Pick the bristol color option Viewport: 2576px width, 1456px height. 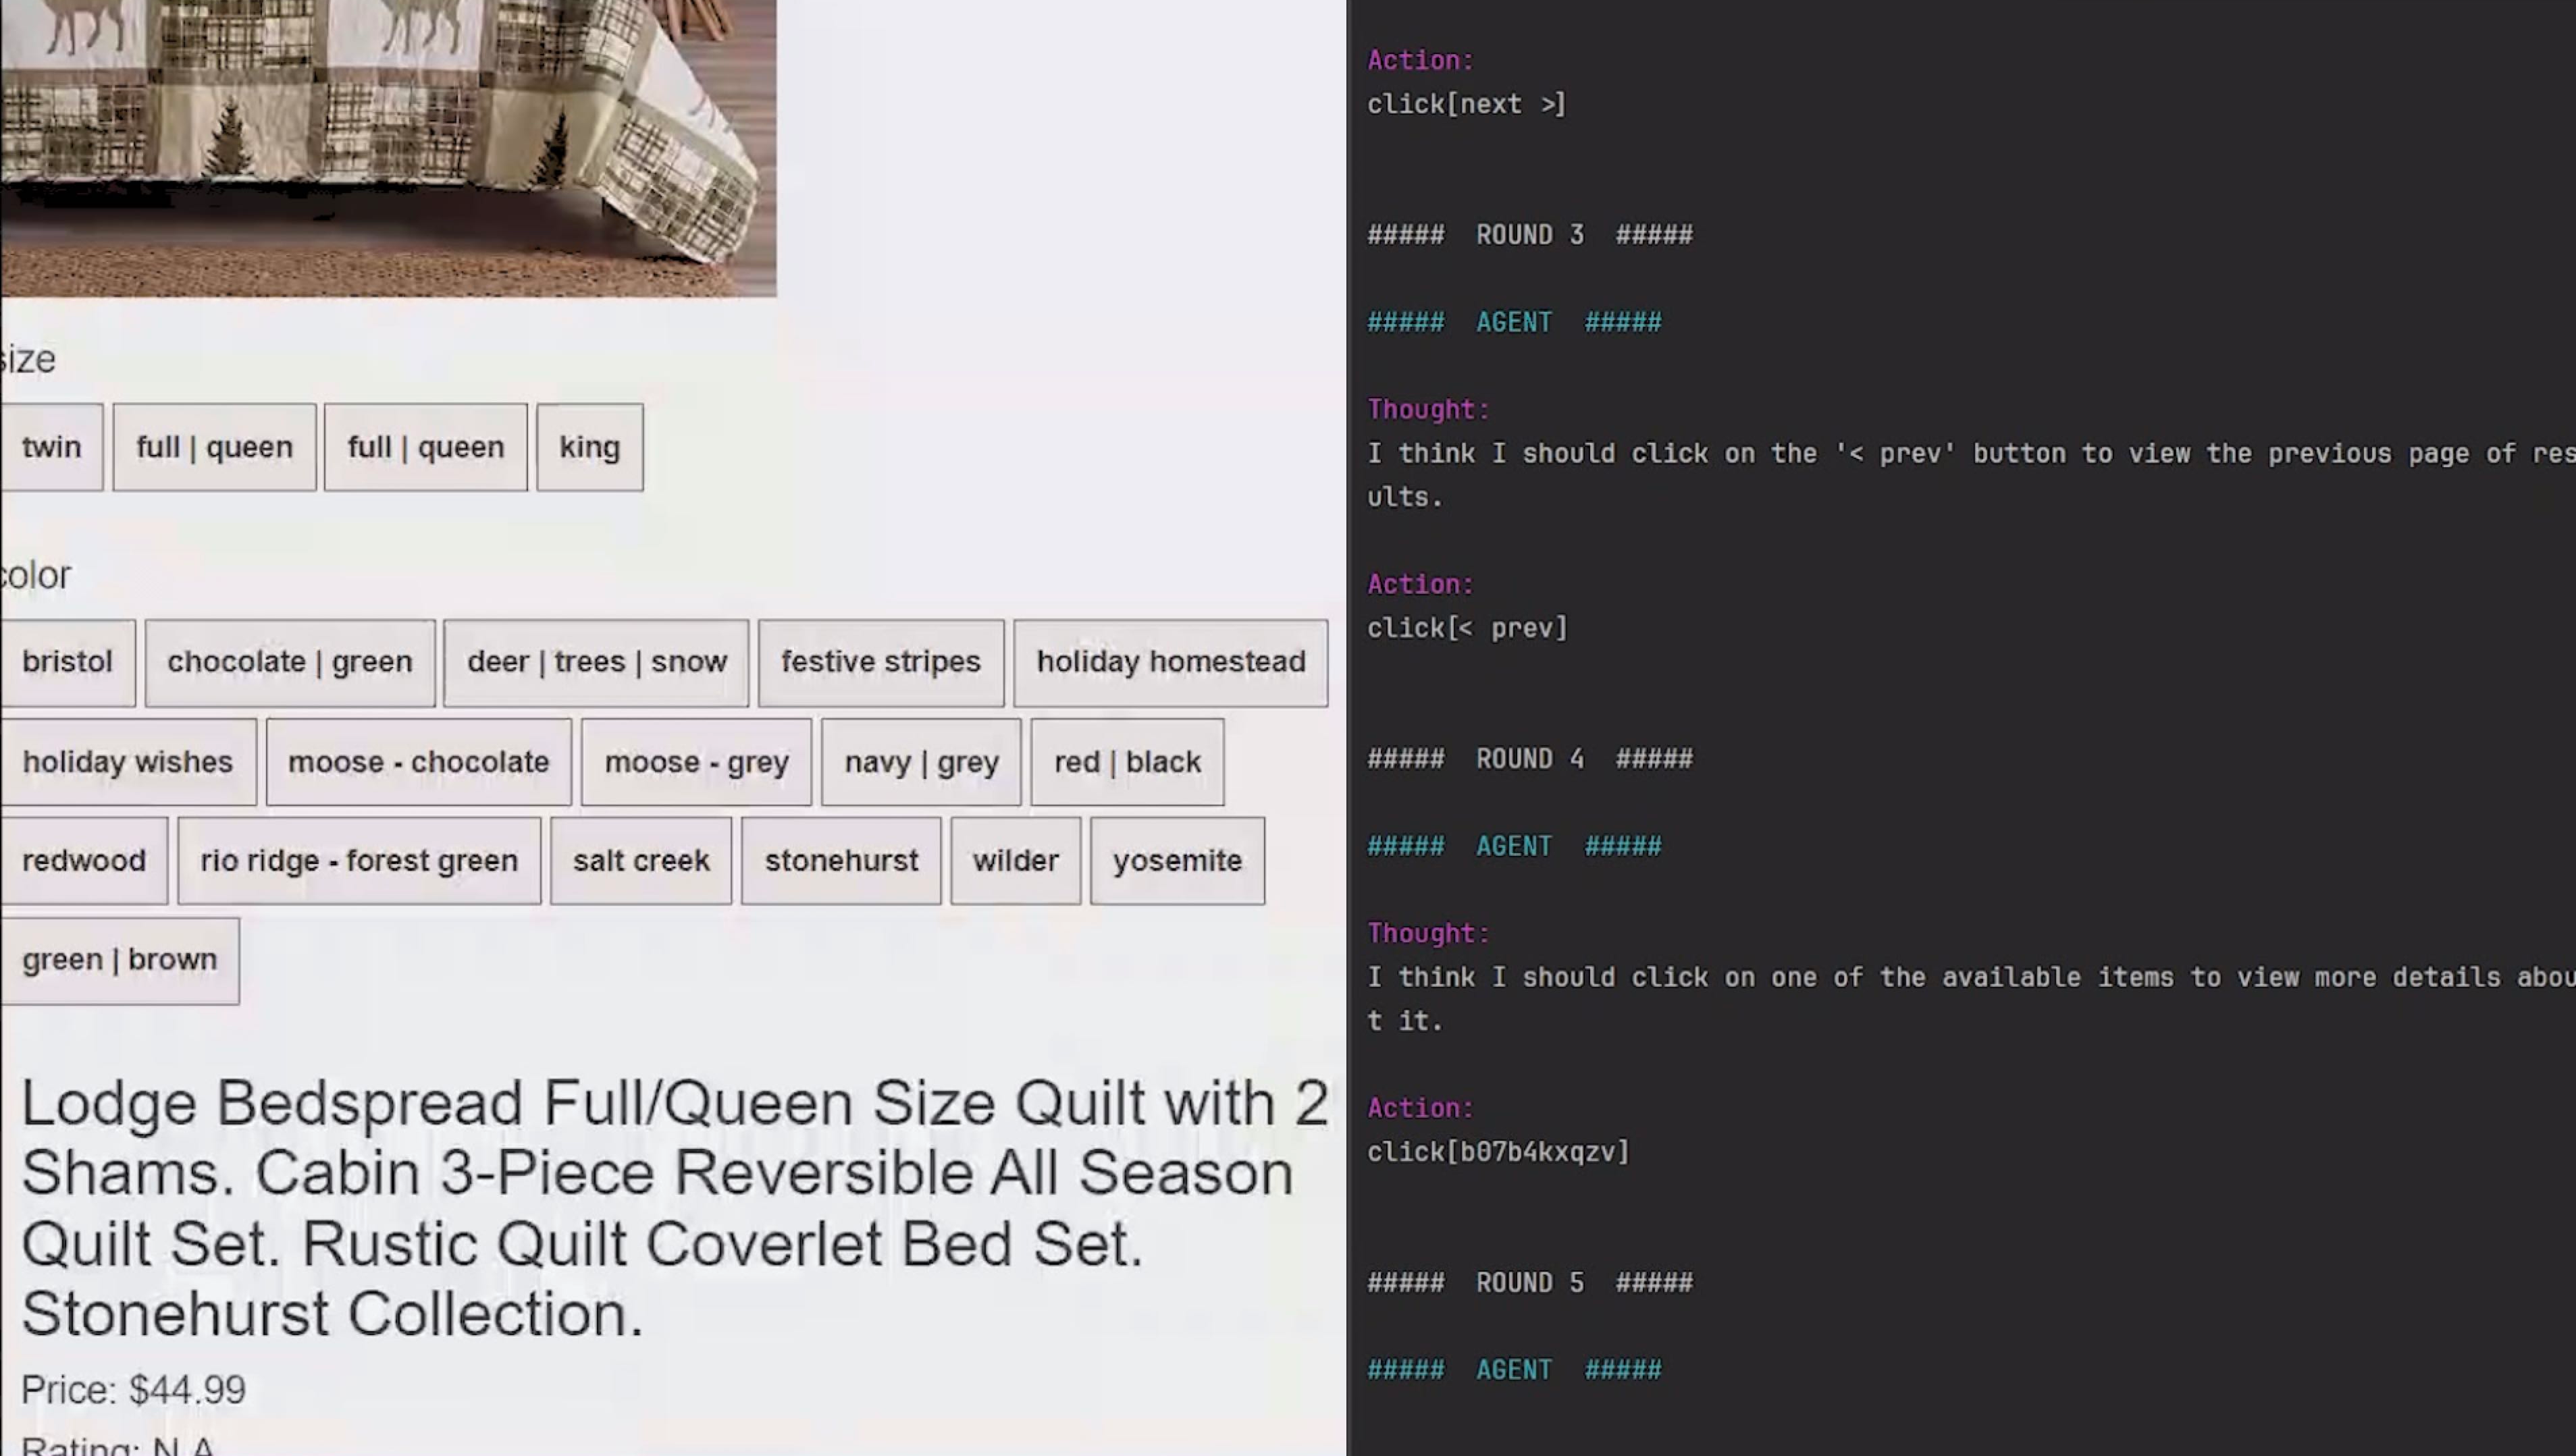click(67, 662)
